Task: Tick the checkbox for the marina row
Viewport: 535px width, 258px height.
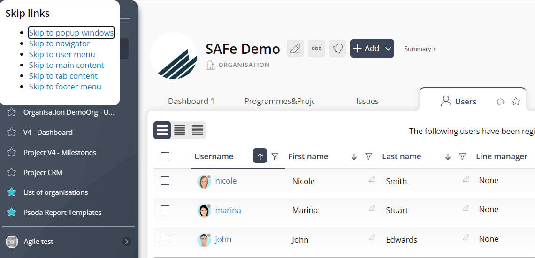Action: coord(165,210)
